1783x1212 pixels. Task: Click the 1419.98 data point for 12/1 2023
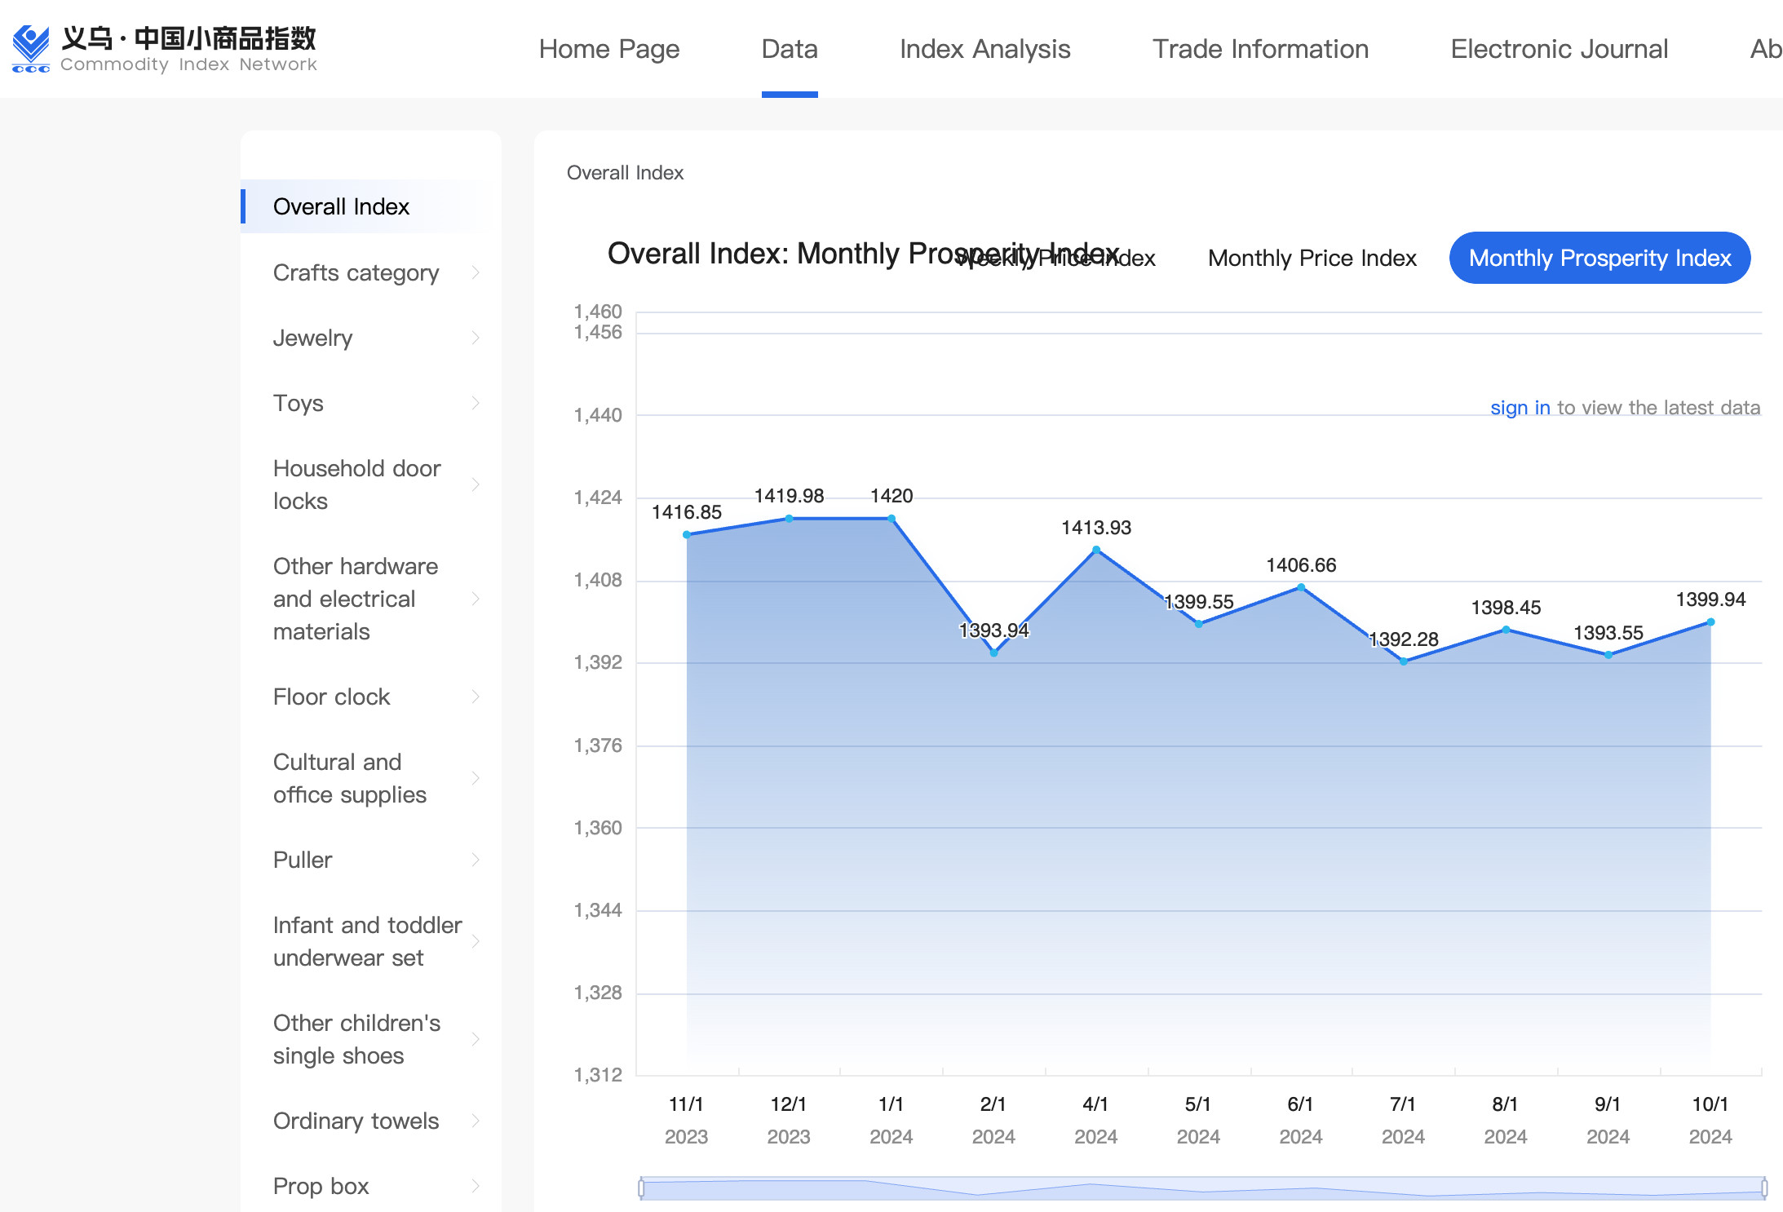789,519
